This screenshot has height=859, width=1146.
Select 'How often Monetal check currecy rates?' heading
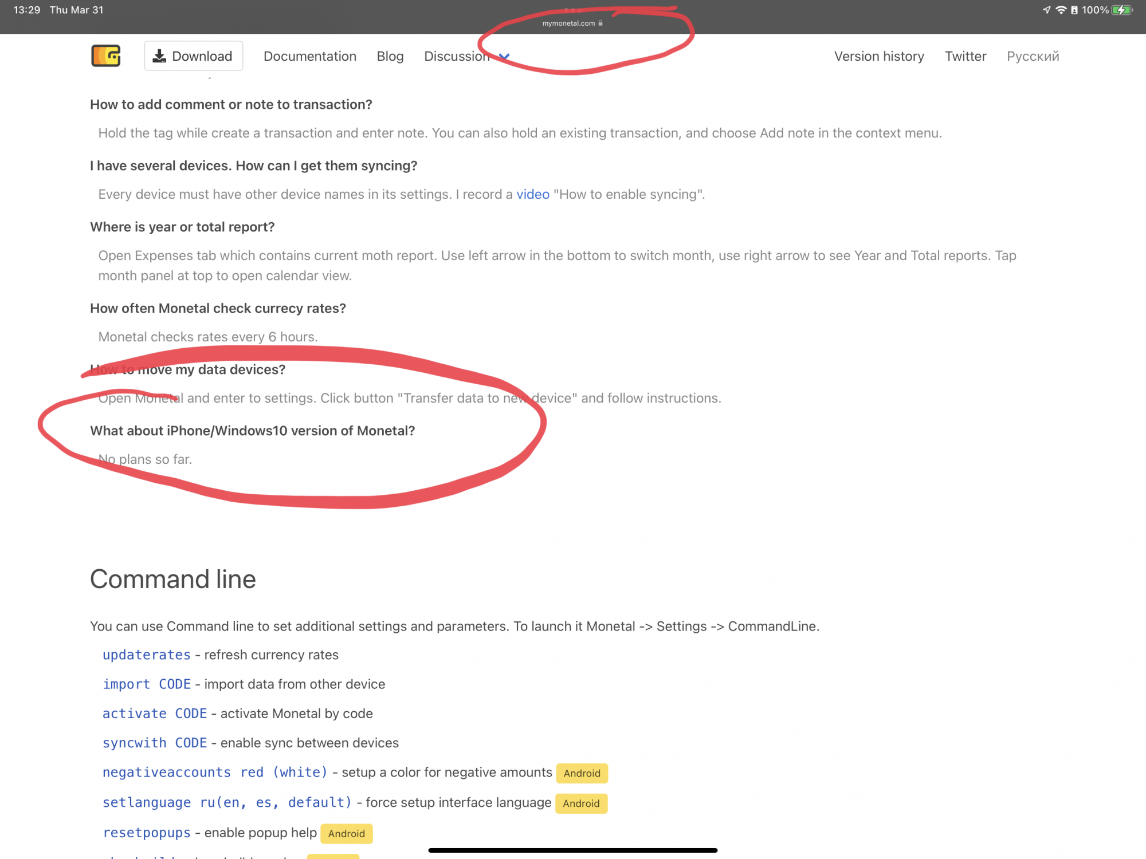(218, 308)
